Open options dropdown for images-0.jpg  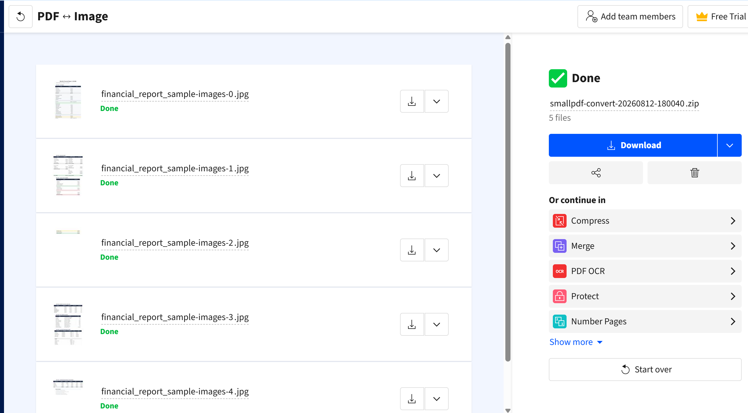click(x=436, y=101)
